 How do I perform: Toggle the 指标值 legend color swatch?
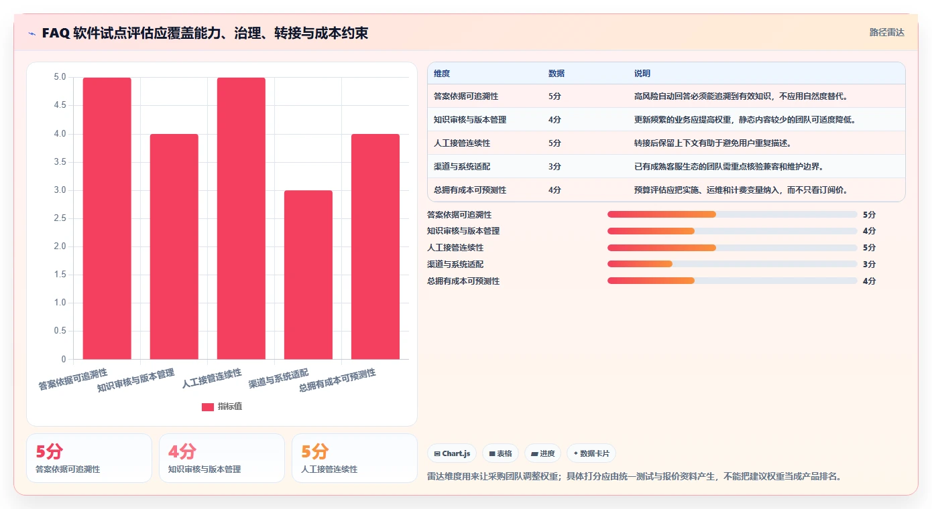point(208,407)
